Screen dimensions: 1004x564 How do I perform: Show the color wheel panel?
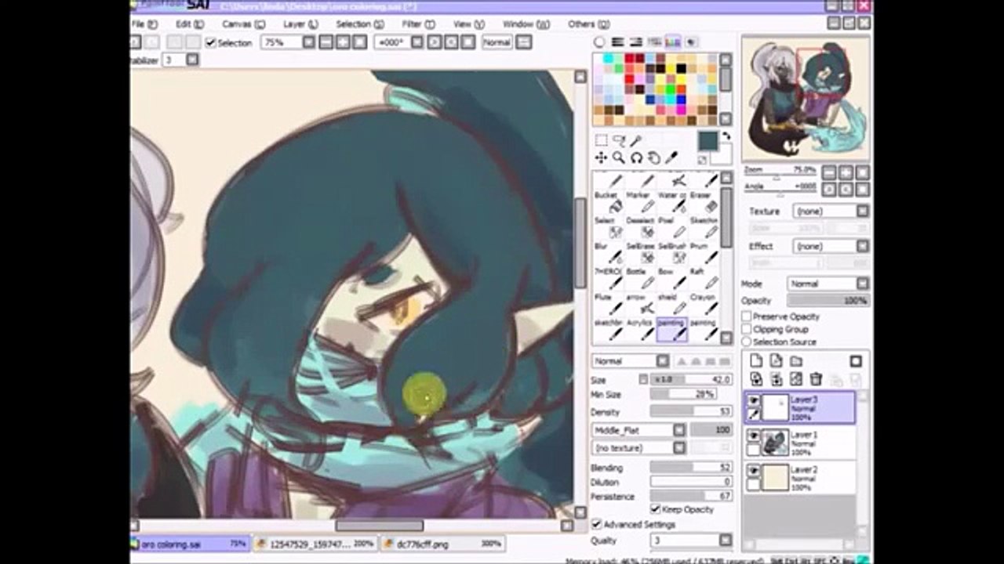(x=600, y=42)
